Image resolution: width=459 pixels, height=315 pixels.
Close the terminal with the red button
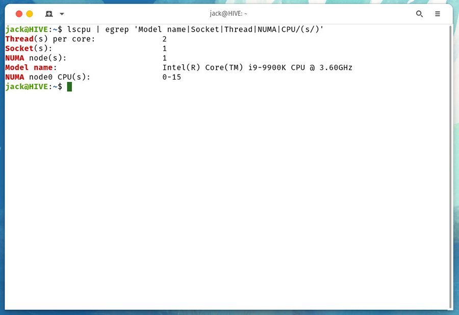click(x=19, y=14)
